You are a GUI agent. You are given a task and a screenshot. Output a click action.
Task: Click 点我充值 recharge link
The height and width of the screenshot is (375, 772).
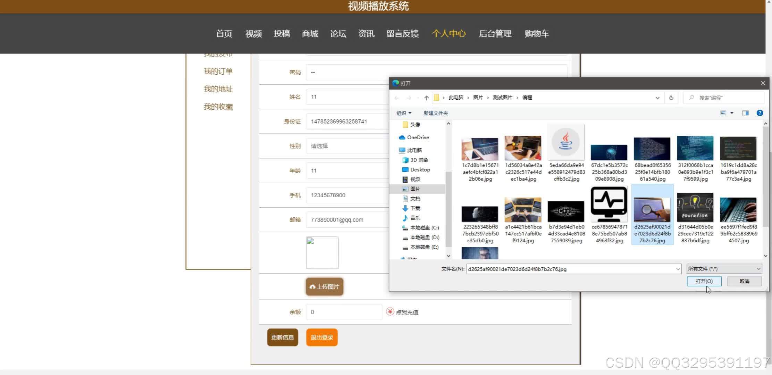point(403,312)
